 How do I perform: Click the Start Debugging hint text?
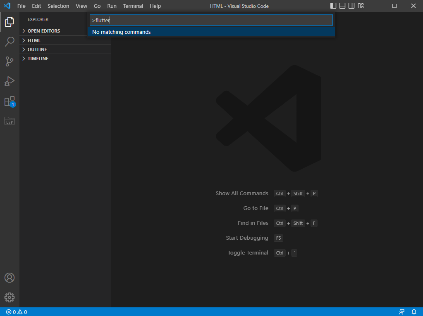247,238
